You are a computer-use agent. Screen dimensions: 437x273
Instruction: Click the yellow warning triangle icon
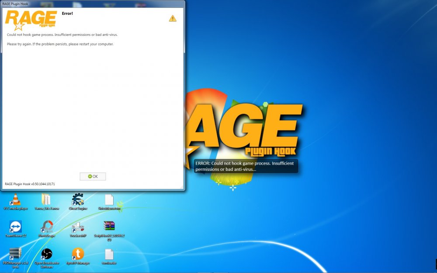173,18
